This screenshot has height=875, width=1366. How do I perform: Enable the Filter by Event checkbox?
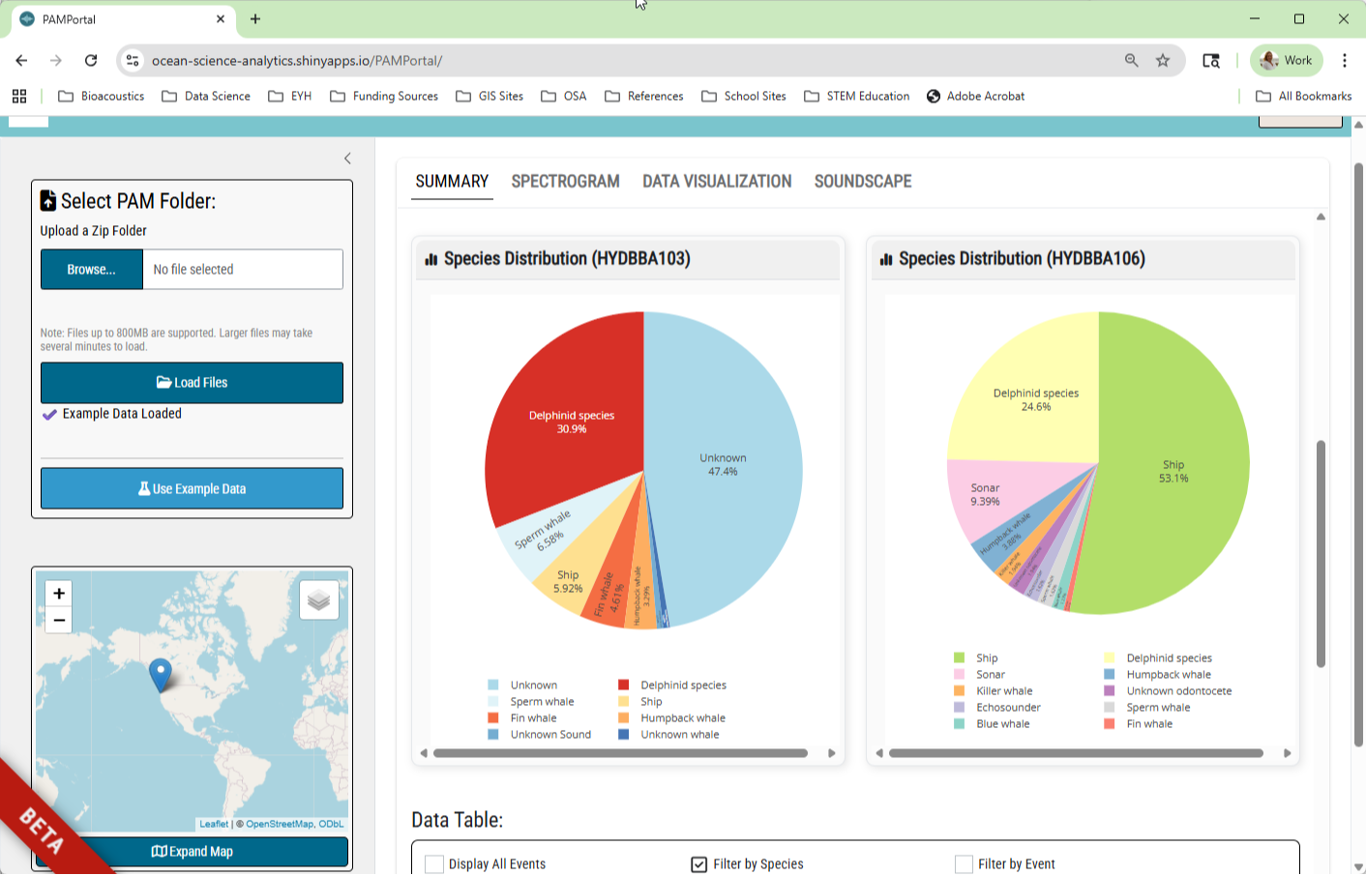tap(964, 864)
